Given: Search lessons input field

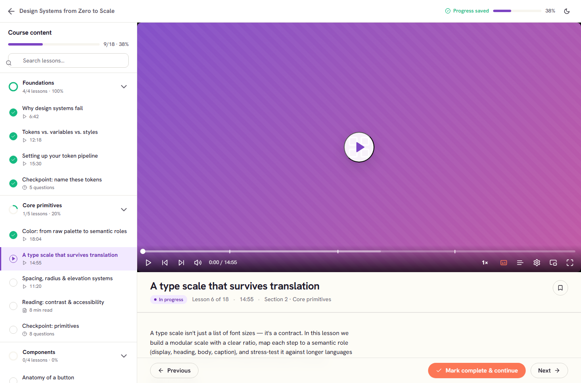Looking at the screenshot, I should (69, 60).
